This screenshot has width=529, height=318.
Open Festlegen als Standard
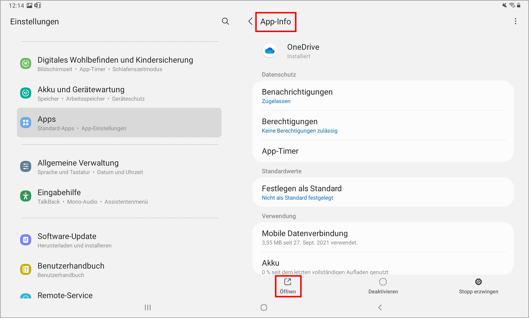[x=383, y=192]
